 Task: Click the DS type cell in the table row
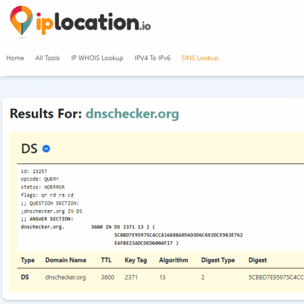point(25,277)
